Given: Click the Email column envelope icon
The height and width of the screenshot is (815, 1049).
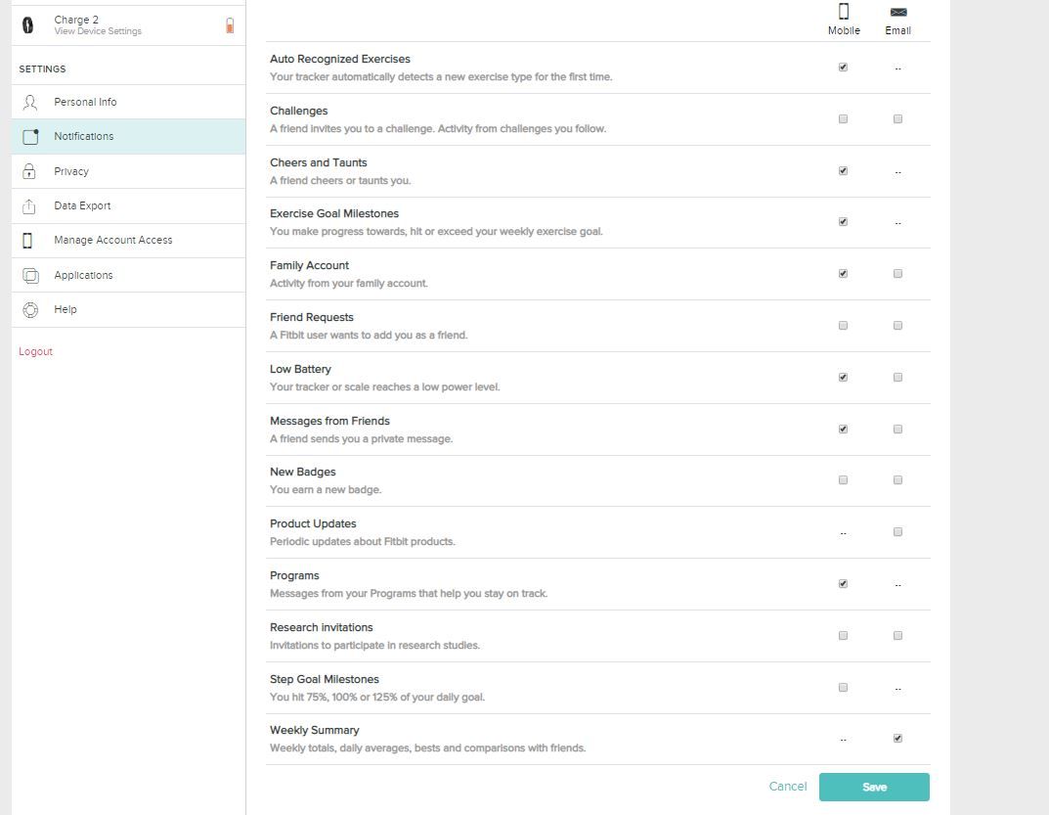Looking at the screenshot, I should tap(897, 12).
